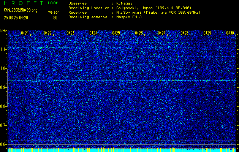Image resolution: width=239 pixels, height=152 pixels.
Task: Click the Observer field label
Action: (x=78, y=3)
